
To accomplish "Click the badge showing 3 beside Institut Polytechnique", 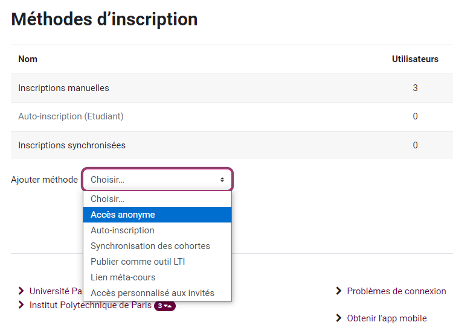I will coord(165,306).
